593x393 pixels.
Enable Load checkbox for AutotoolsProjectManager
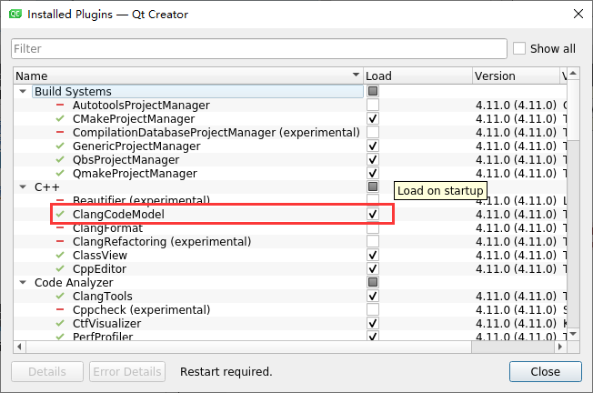pyautogui.click(x=373, y=106)
